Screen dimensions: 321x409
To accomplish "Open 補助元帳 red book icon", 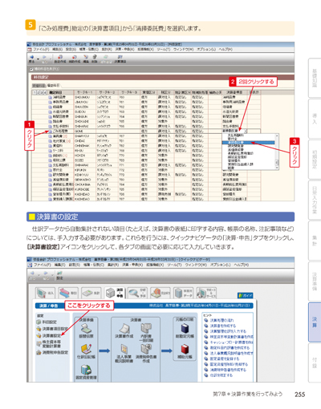I will [x=185, y=351].
